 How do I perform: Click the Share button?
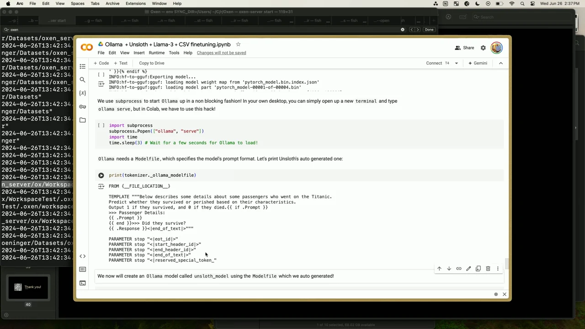point(464,48)
